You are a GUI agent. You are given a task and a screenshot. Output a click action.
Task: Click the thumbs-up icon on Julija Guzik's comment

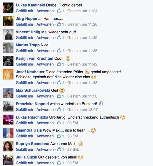tap(59, 163)
